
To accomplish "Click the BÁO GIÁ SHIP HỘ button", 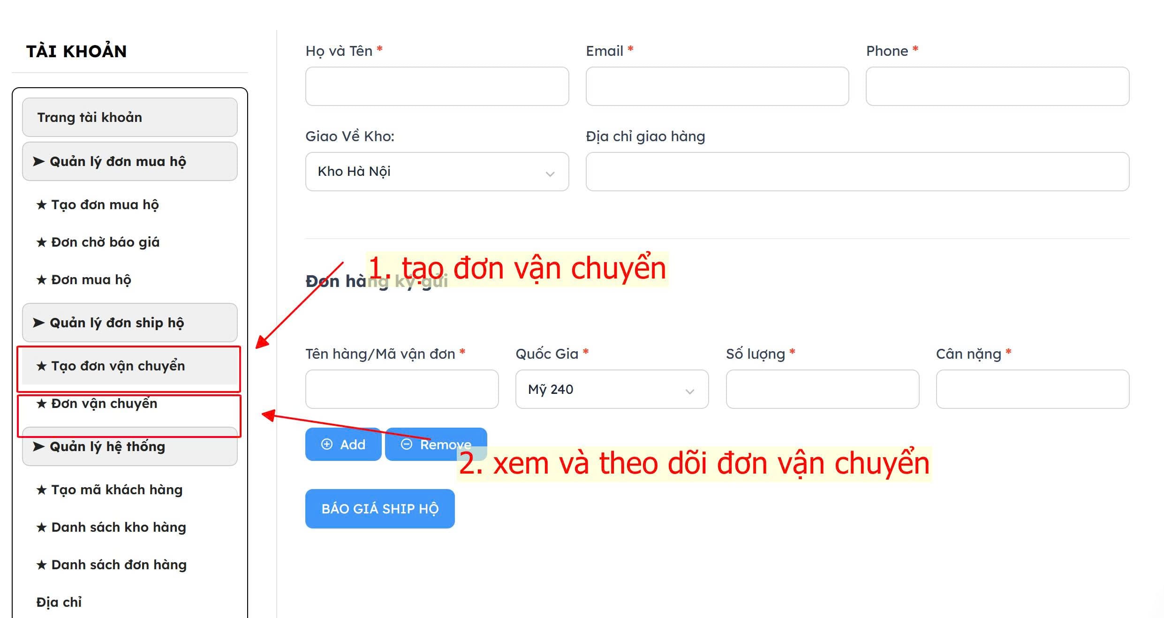I will click(x=380, y=509).
